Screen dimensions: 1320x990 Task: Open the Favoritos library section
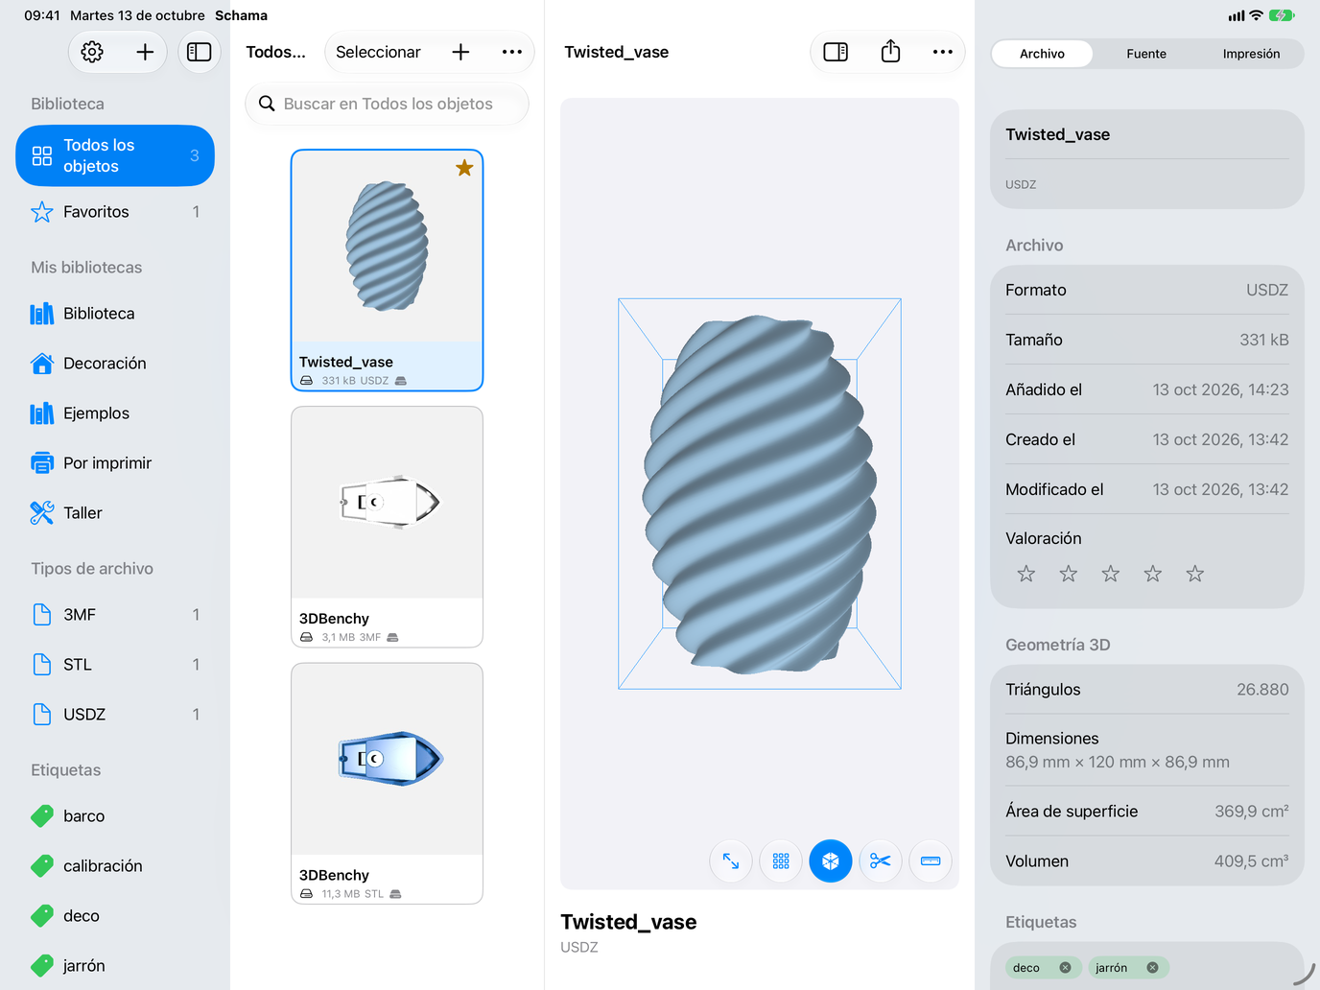point(115,212)
